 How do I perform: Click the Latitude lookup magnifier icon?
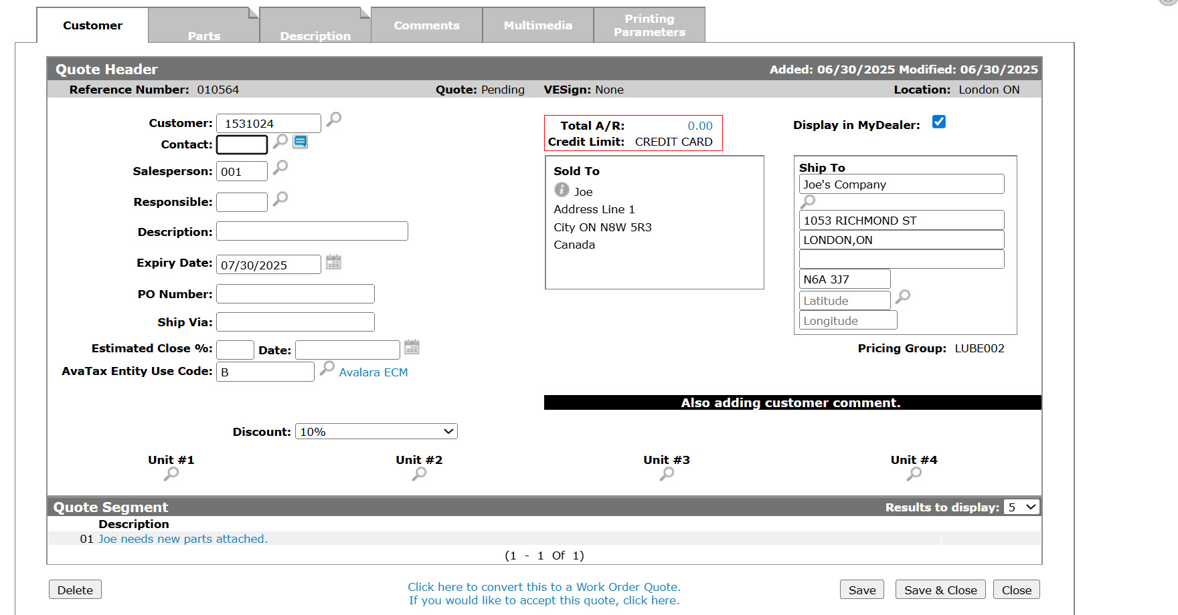pos(903,296)
